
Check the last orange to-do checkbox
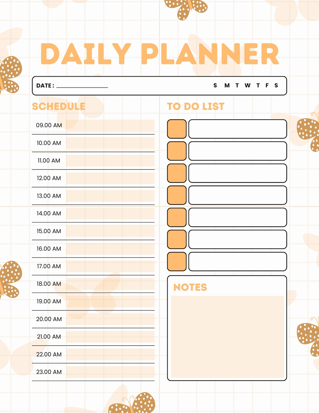click(x=177, y=261)
